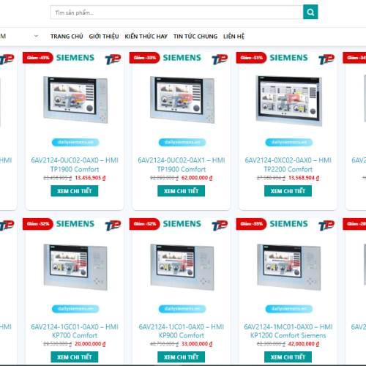
Task: Click the sale price 13,456,905 ₫
Action: 90,178
